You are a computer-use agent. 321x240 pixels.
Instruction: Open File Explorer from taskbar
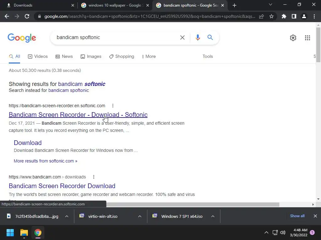24,232
